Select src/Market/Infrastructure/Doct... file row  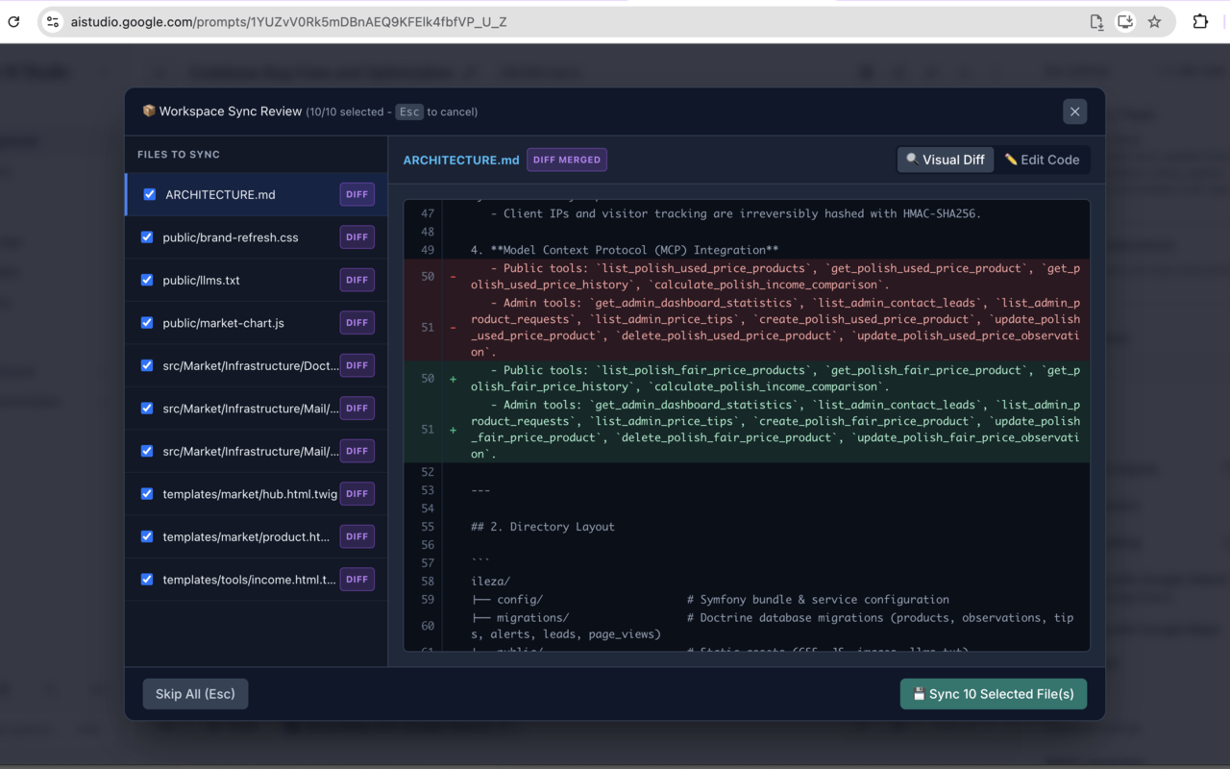click(257, 365)
